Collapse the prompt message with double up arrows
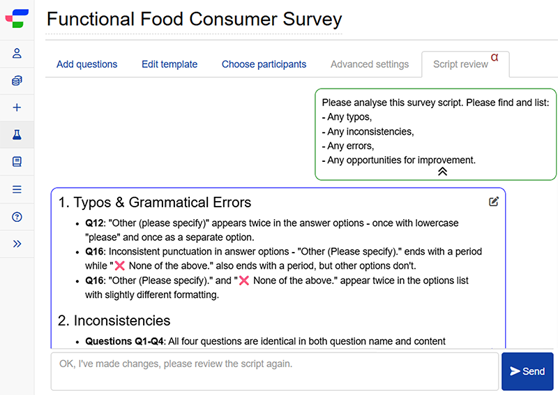Image resolution: width=558 pixels, height=395 pixels. click(x=442, y=172)
